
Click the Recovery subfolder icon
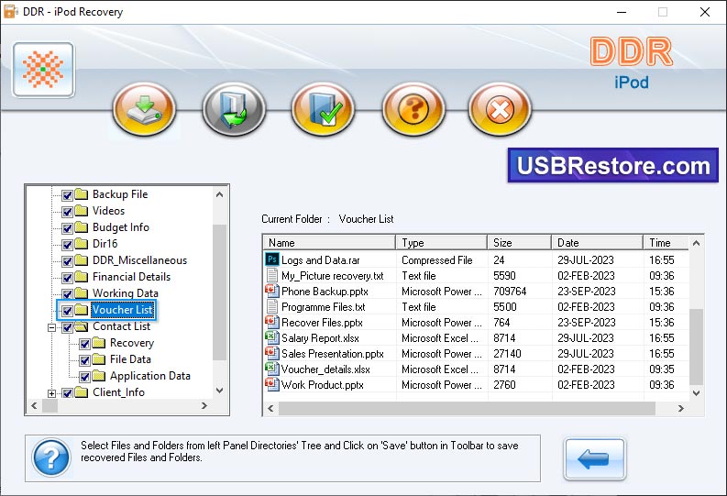click(x=99, y=343)
